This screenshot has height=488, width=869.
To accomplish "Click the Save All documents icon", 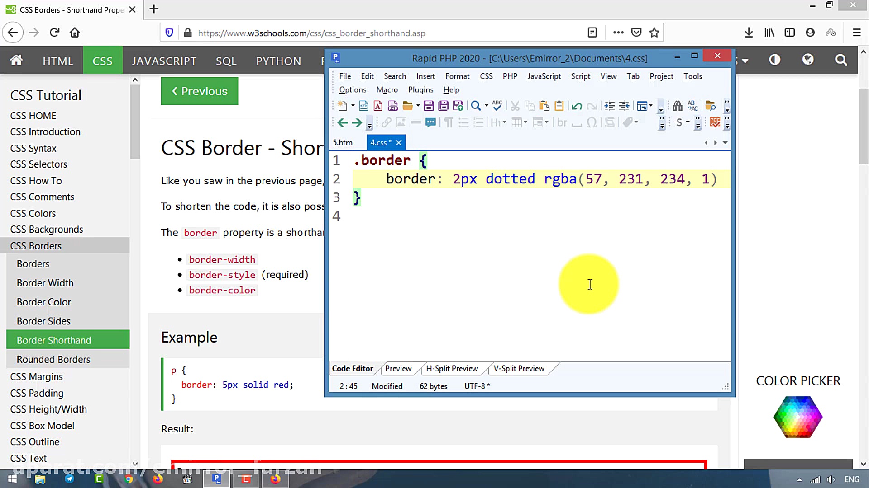I will tap(444, 106).
